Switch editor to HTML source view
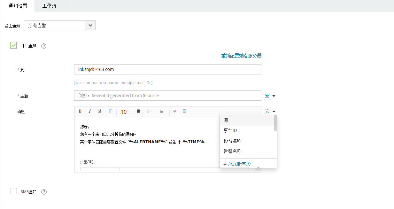This screenshot has width=394, height=209. click(175, 111)
